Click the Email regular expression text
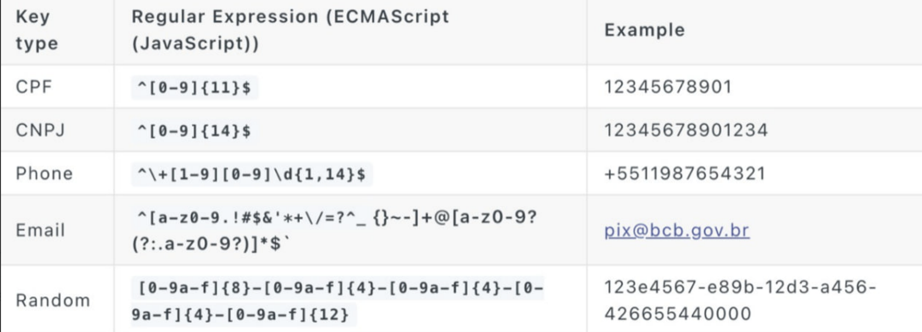922x332 pixels. point(334,230)
